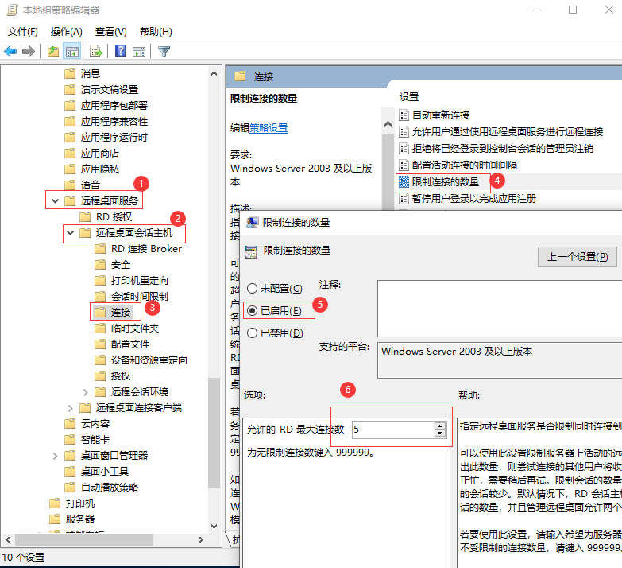Increase RD max connections with up spinner
622x568 pixels.
click(x=439, y=426)
